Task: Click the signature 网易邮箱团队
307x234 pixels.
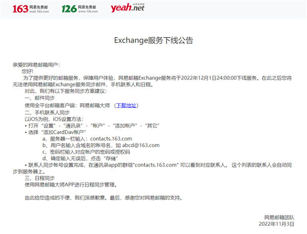Action: (x=279, y=217)
